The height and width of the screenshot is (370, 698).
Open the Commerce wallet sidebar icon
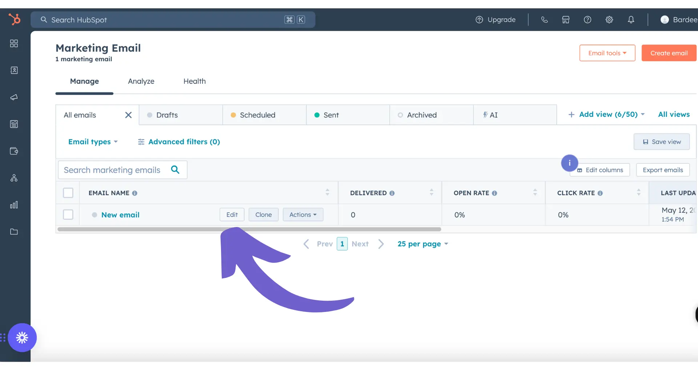pyautogui.click(x=14, y=151)
